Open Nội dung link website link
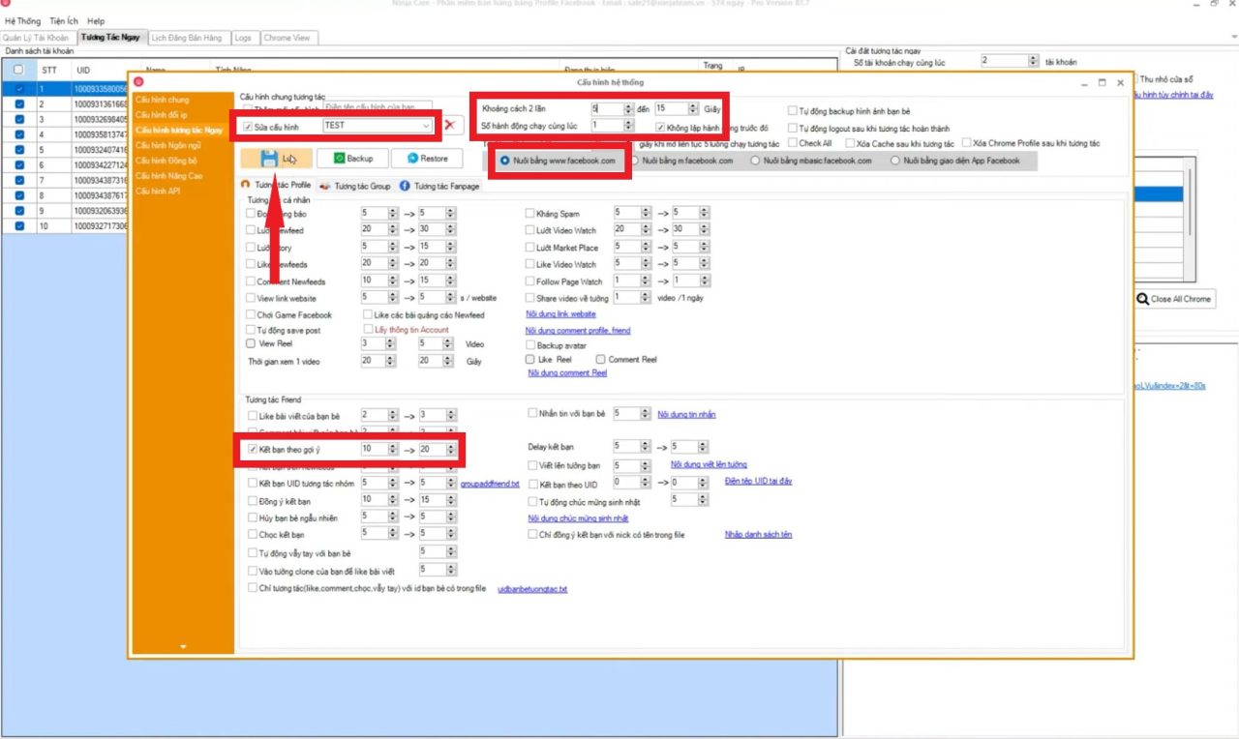1239x739 pixels. 560,313
